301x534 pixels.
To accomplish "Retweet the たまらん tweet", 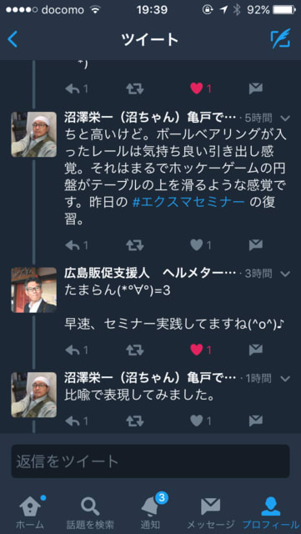I will 135,350.
